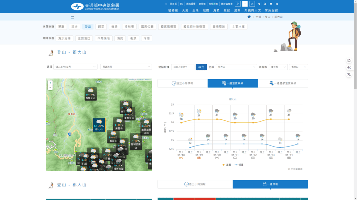Open the 海象 main menu
This screenshot has height=200, width=357.
pos(216,10)
